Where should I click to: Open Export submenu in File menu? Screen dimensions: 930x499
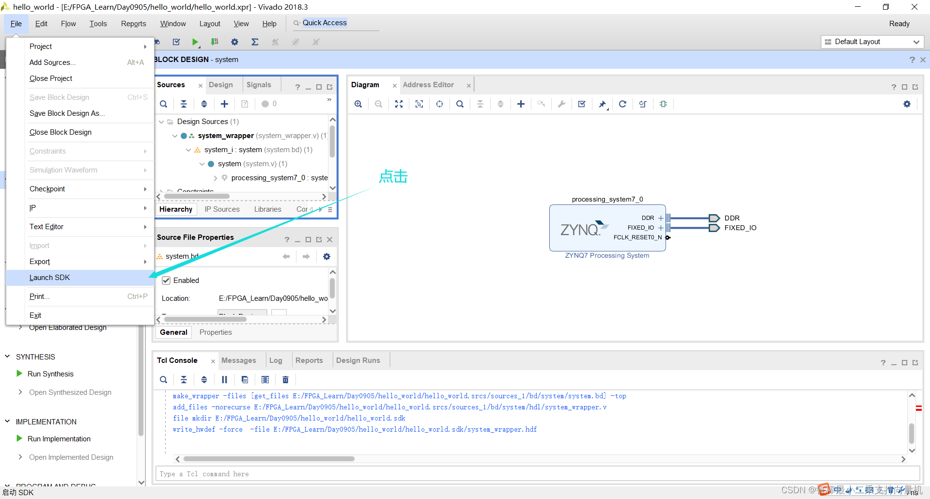(80, 262)
